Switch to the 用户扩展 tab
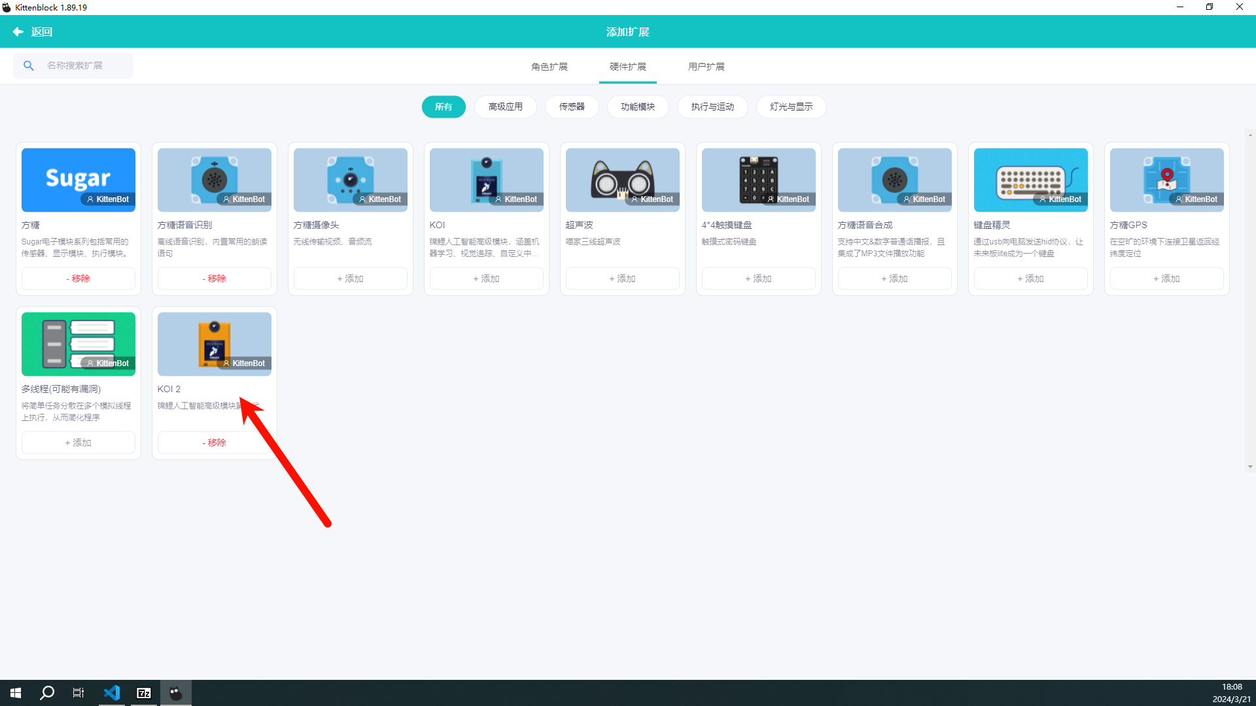This screenshot has height=706, width=1256. [706, 67]
